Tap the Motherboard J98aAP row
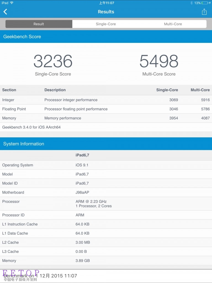 click(x=106, y=192)
